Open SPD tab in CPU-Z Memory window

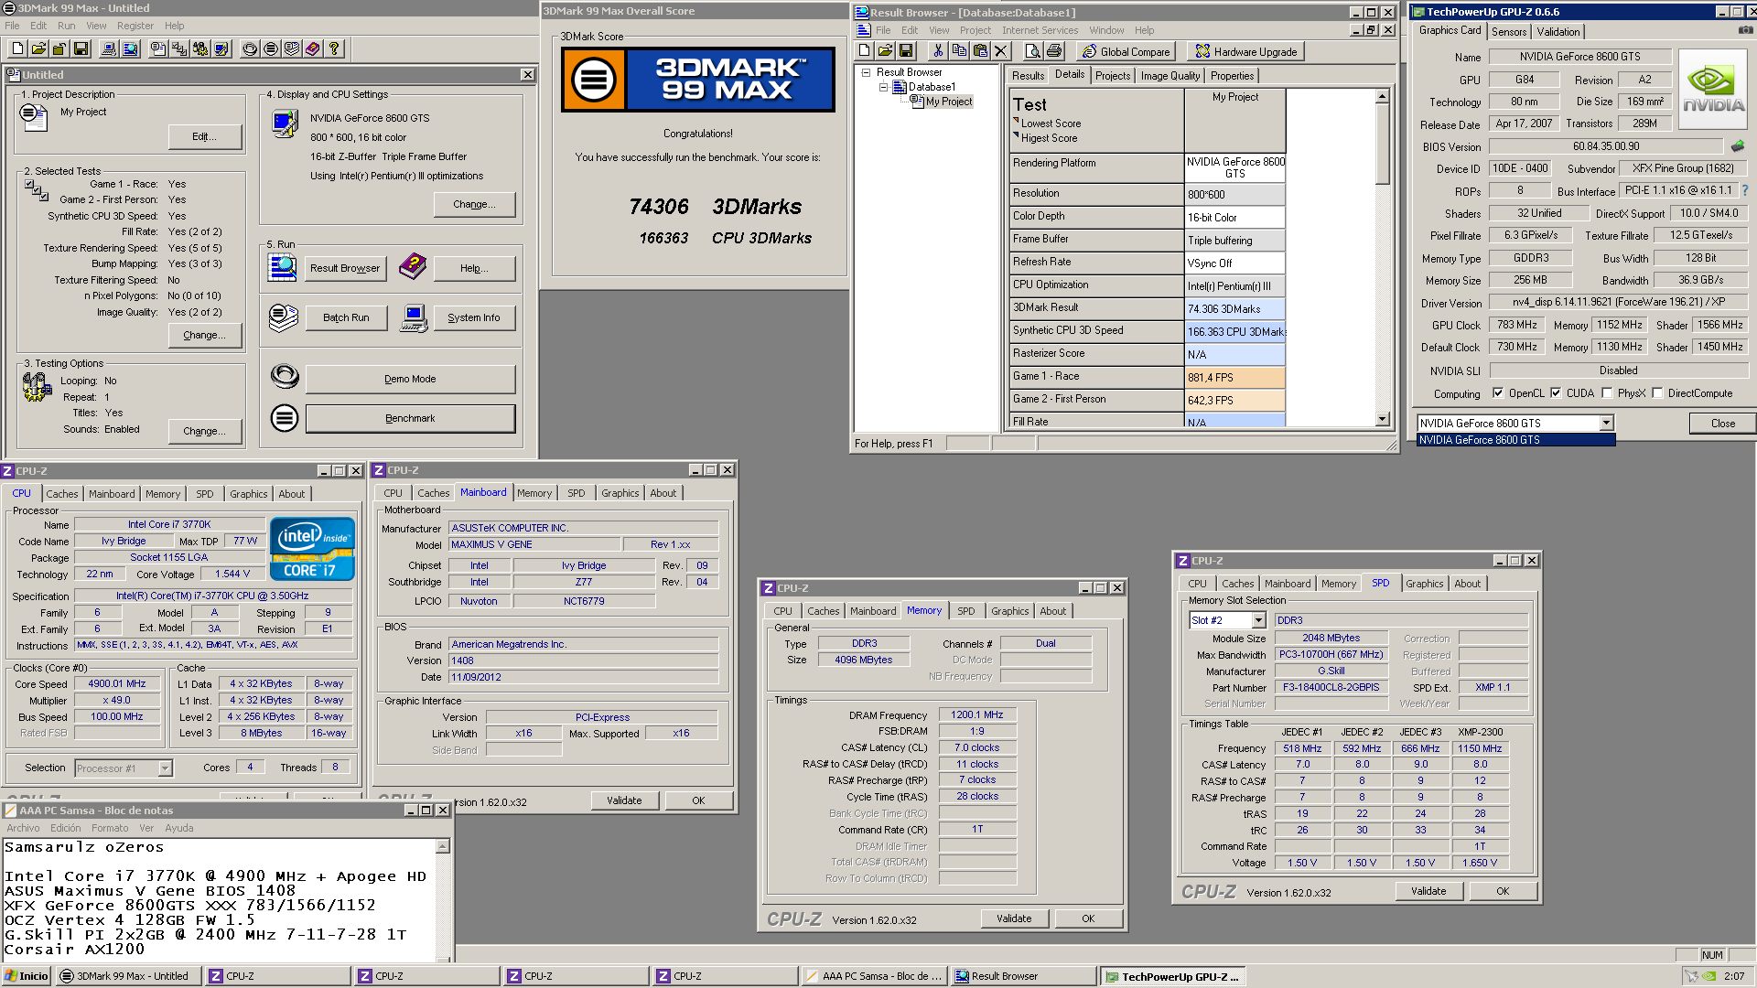(x=965, y=611)
